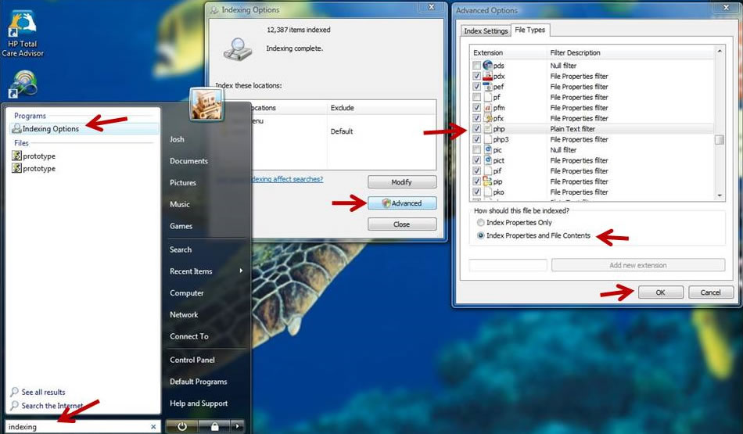
Task: Switch to the Index Settings tab
Action: [485, 31]
